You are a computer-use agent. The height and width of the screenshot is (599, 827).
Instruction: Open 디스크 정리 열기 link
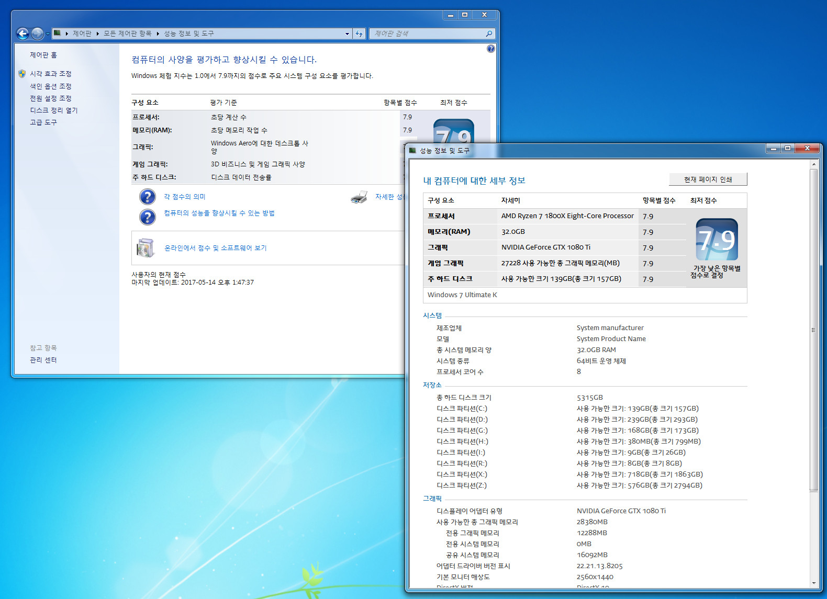53,110
